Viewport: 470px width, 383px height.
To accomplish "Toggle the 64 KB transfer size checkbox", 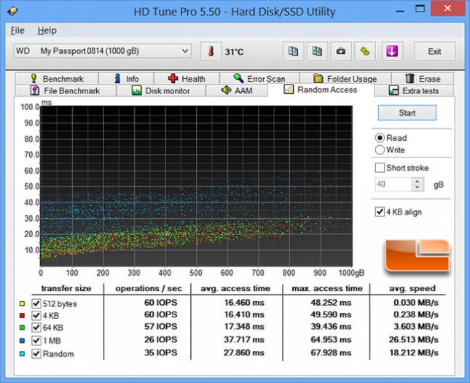I will tap(36, 328).
